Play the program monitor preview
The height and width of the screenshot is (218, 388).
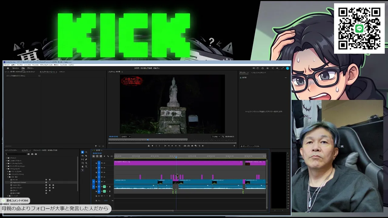tap(172, 146)
